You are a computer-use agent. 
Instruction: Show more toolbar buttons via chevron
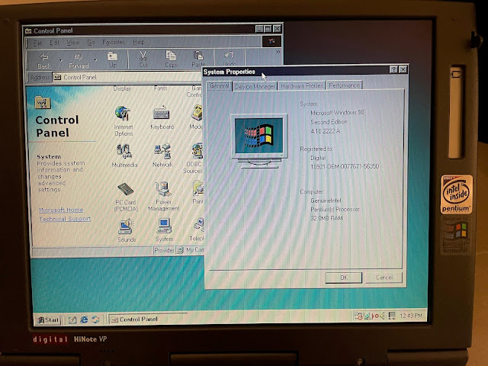(x=278, y=52)
